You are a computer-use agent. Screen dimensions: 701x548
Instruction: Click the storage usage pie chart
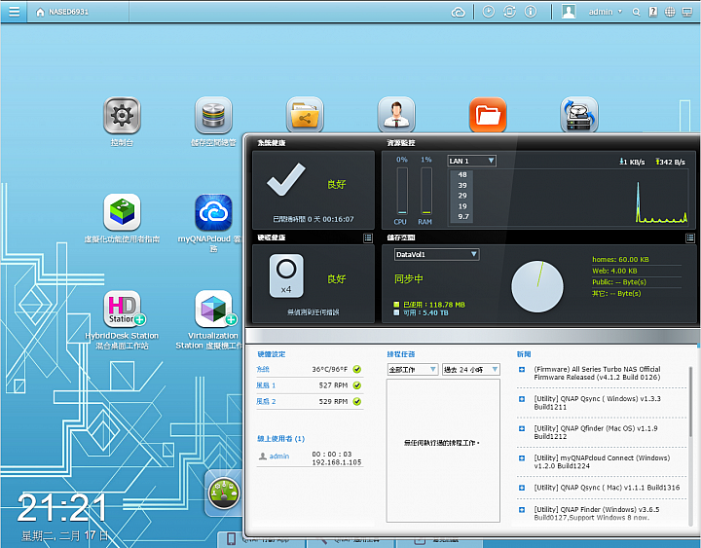point(537,286)
